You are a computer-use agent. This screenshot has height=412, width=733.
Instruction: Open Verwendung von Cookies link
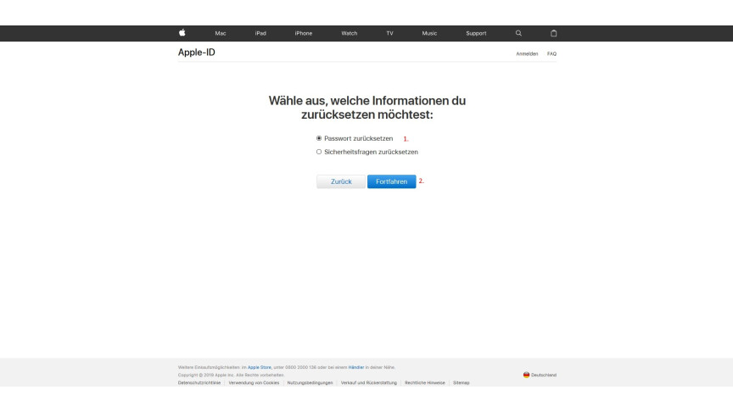pos(254,382)
